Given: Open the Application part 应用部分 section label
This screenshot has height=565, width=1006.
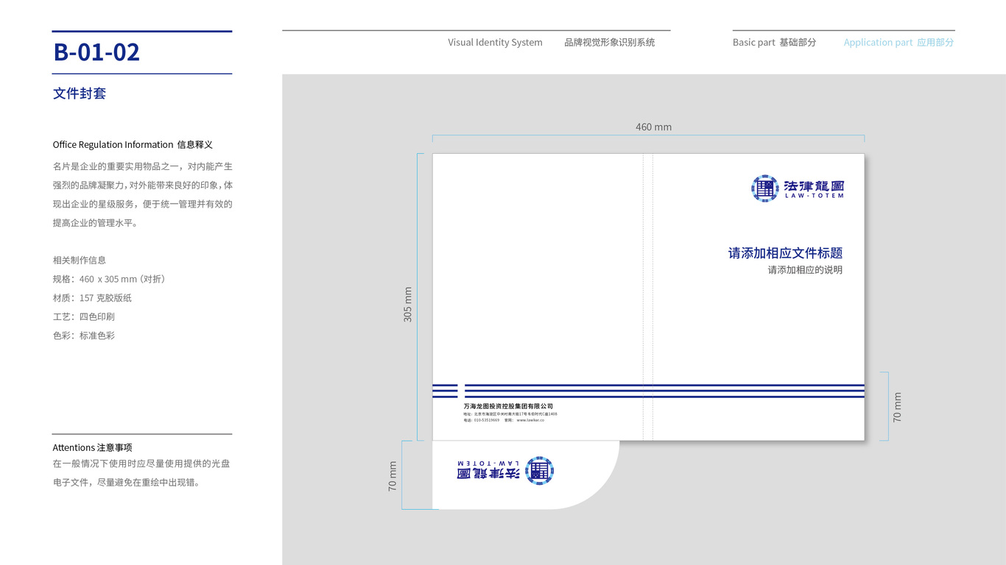Looking at the screenshot, I should [x=898, y=43].
